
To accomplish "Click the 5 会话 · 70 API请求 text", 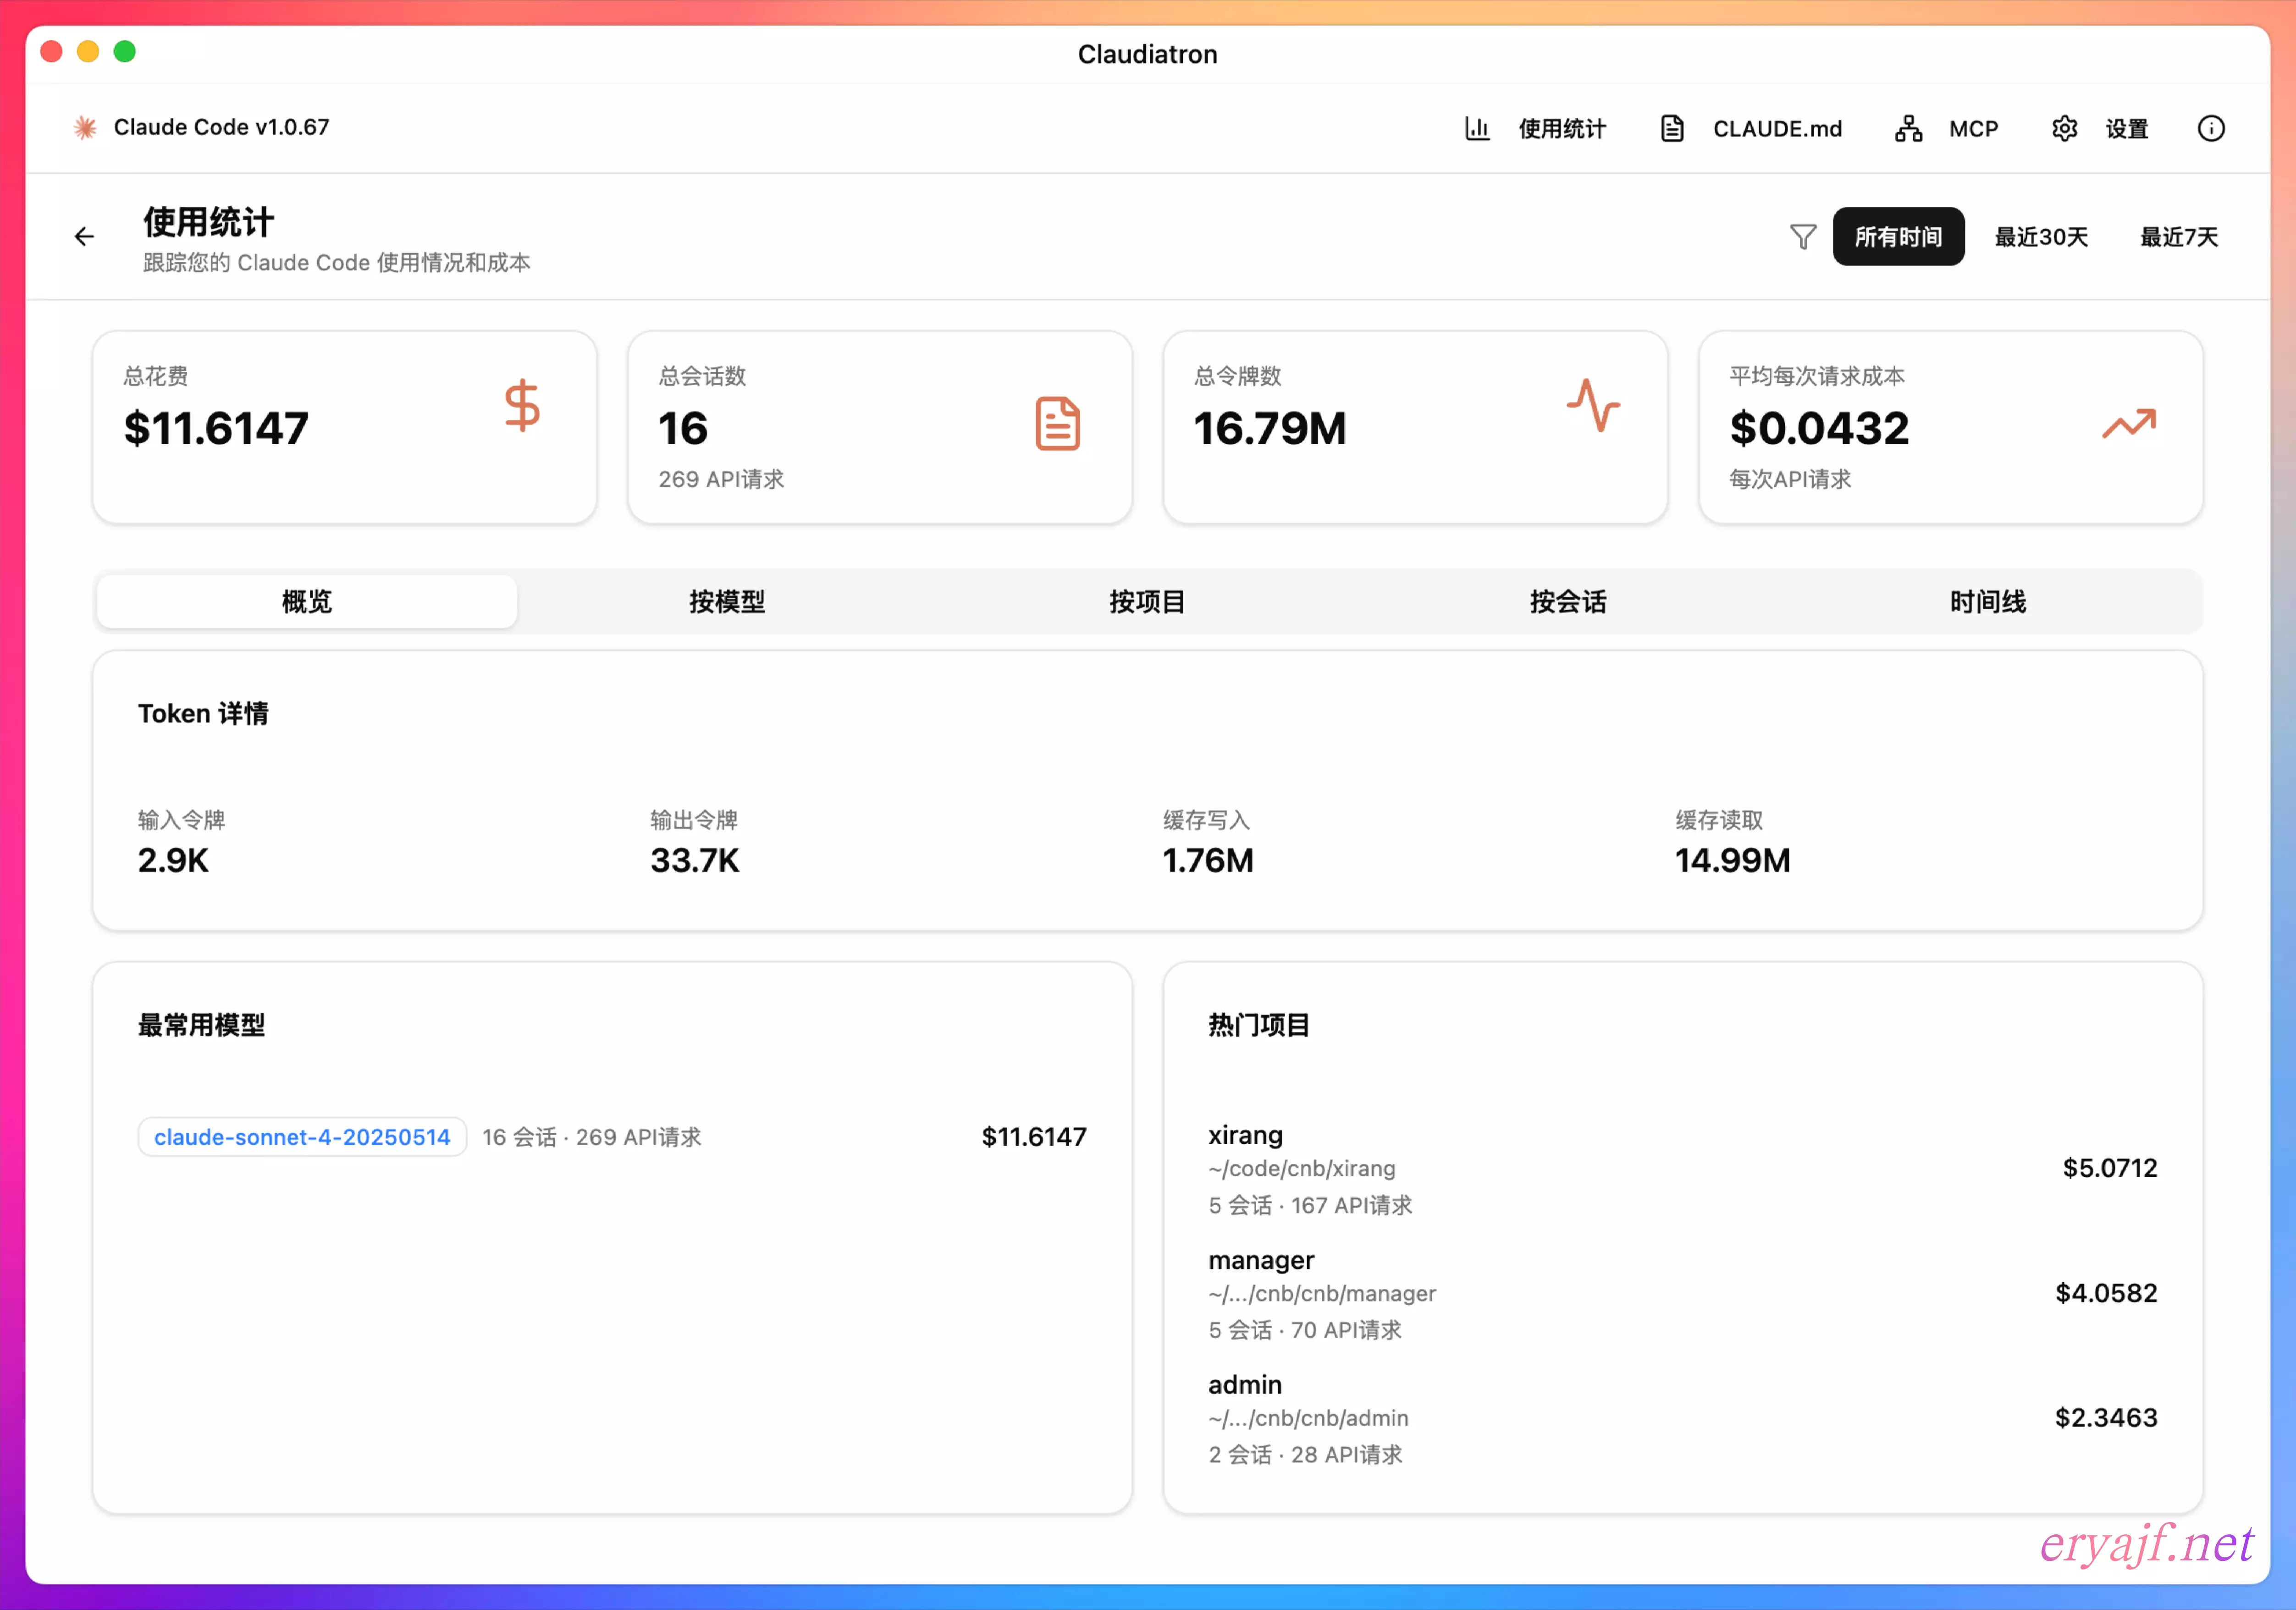I will [x=1305, y=1331].
